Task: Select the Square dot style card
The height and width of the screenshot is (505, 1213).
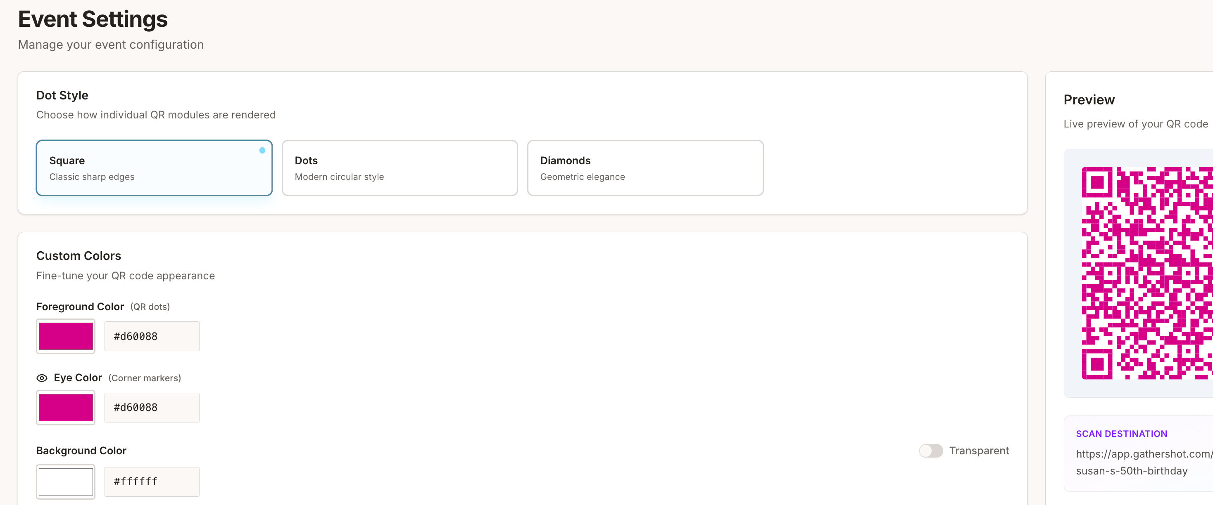Action: pyautogui.click(x=154, y=168)
